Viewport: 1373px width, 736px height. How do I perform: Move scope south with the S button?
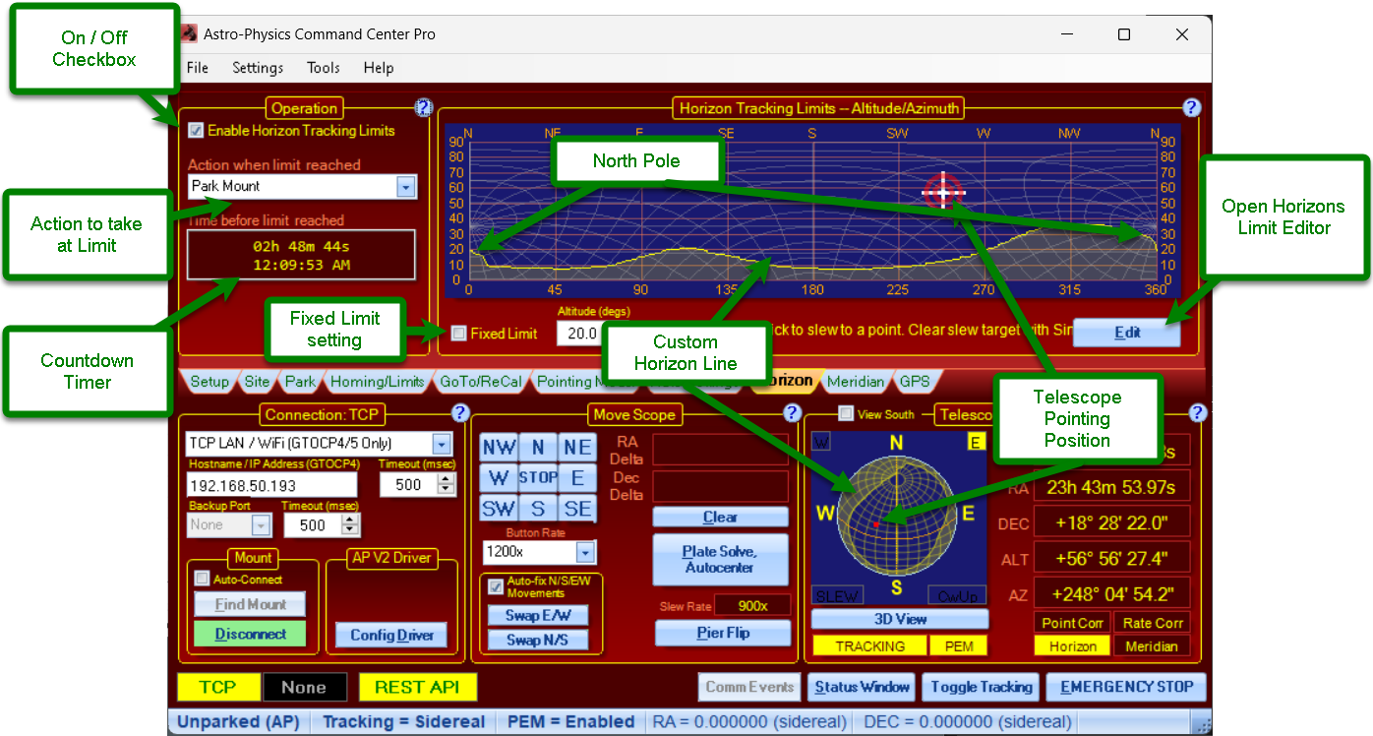(538, 509)
